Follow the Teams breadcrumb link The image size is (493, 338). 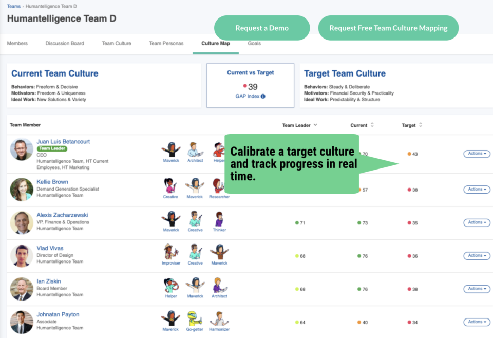pos(13,6)
